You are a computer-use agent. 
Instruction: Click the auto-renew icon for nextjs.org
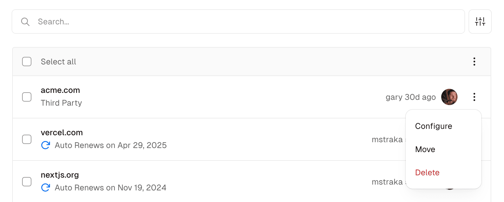point(45,187)
